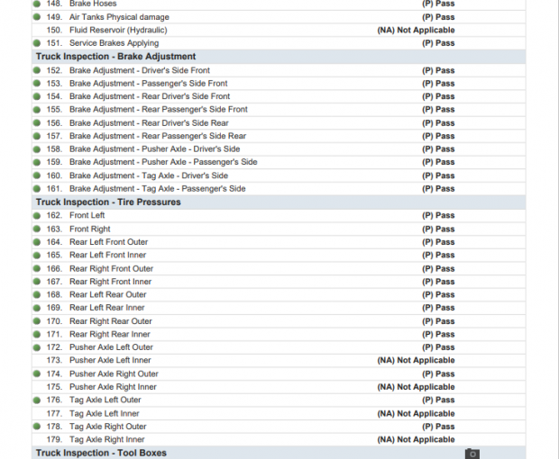Click green status dot for Air Tanks Physical damage
This screenshot has width=559, height=459.
click(37, 17)
